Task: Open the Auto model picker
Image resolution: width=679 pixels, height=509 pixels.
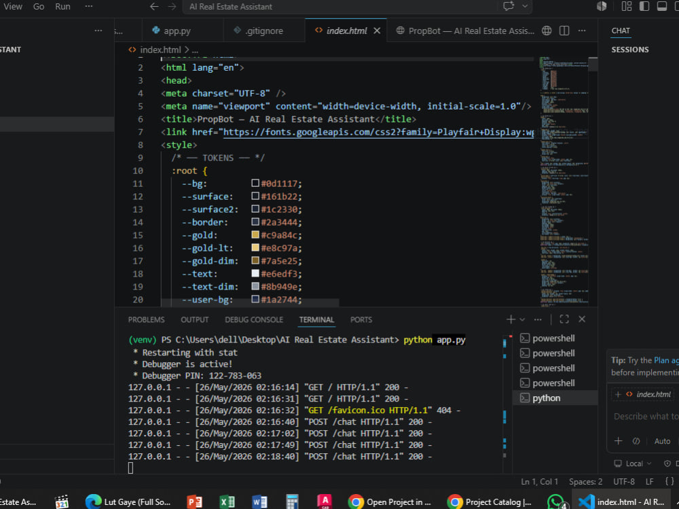Action: click(662, 441)
